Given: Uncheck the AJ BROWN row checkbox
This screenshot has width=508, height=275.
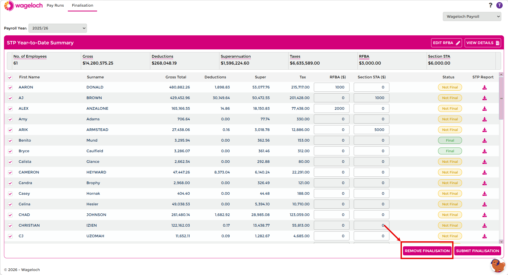Looking at the screenshot, I should [x=10, y=98].
